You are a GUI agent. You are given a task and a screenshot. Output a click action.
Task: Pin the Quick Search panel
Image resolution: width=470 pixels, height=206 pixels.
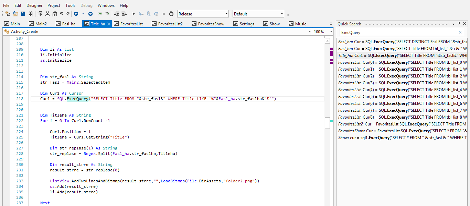click(x=459, y=24)
